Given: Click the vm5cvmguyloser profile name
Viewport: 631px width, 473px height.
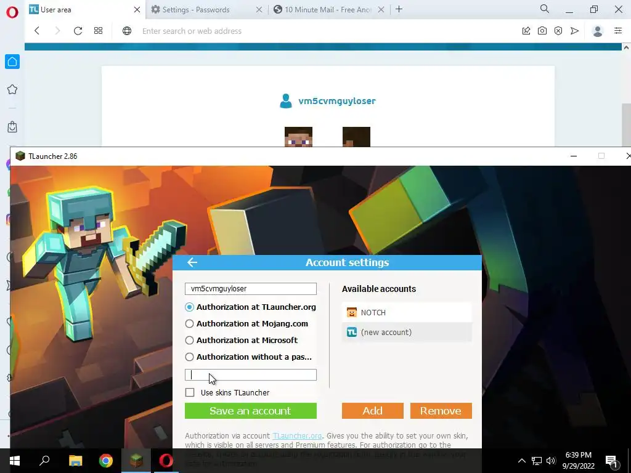Looking at the screenshot, I should [337, 101].
